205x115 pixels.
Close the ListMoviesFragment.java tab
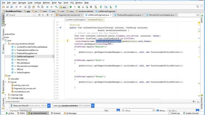111,15
